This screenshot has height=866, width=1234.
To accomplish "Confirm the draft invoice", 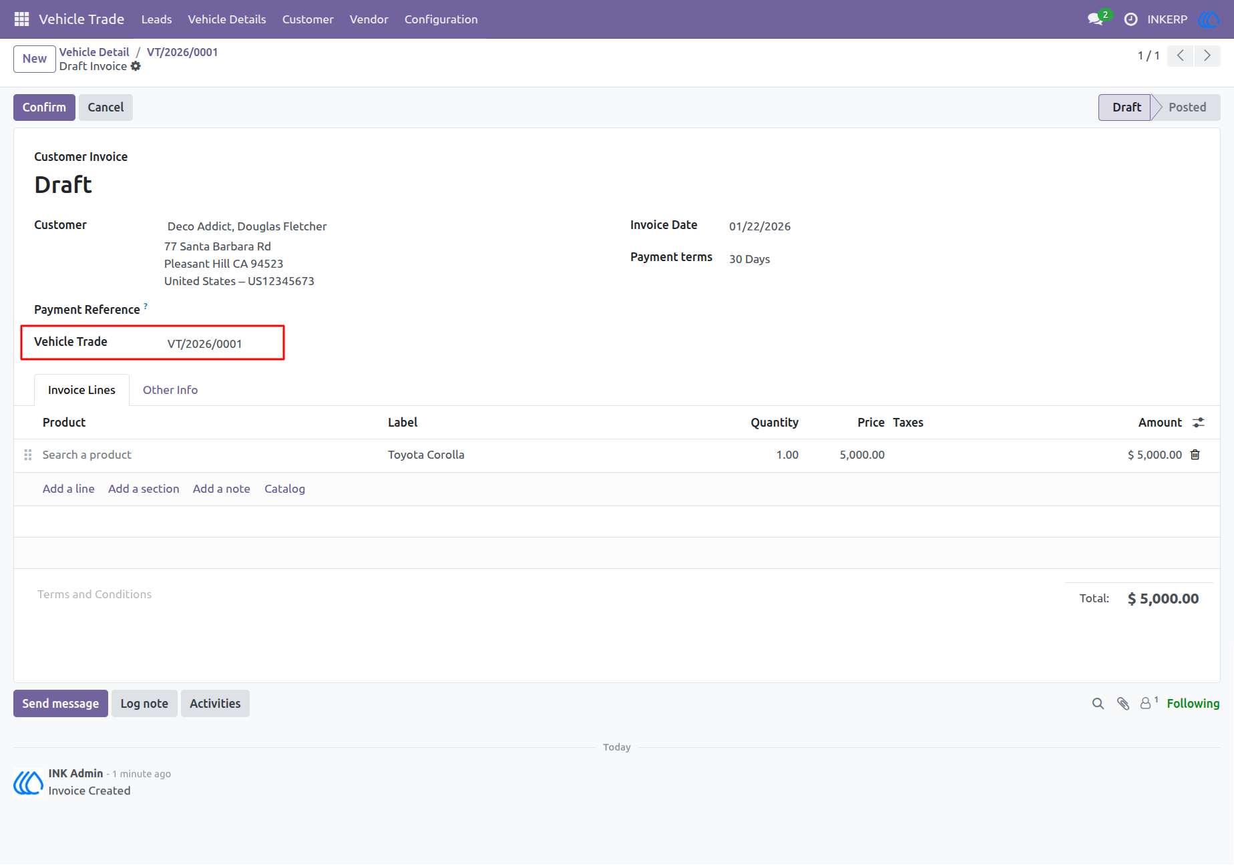I will tap(44, 107).
